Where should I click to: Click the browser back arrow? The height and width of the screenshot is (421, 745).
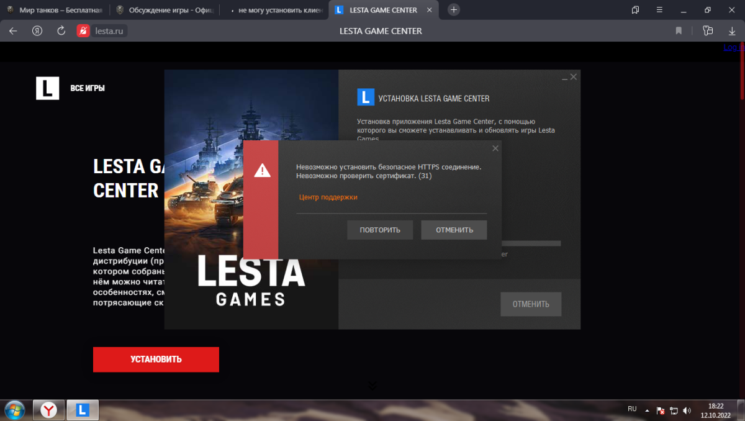13,31
